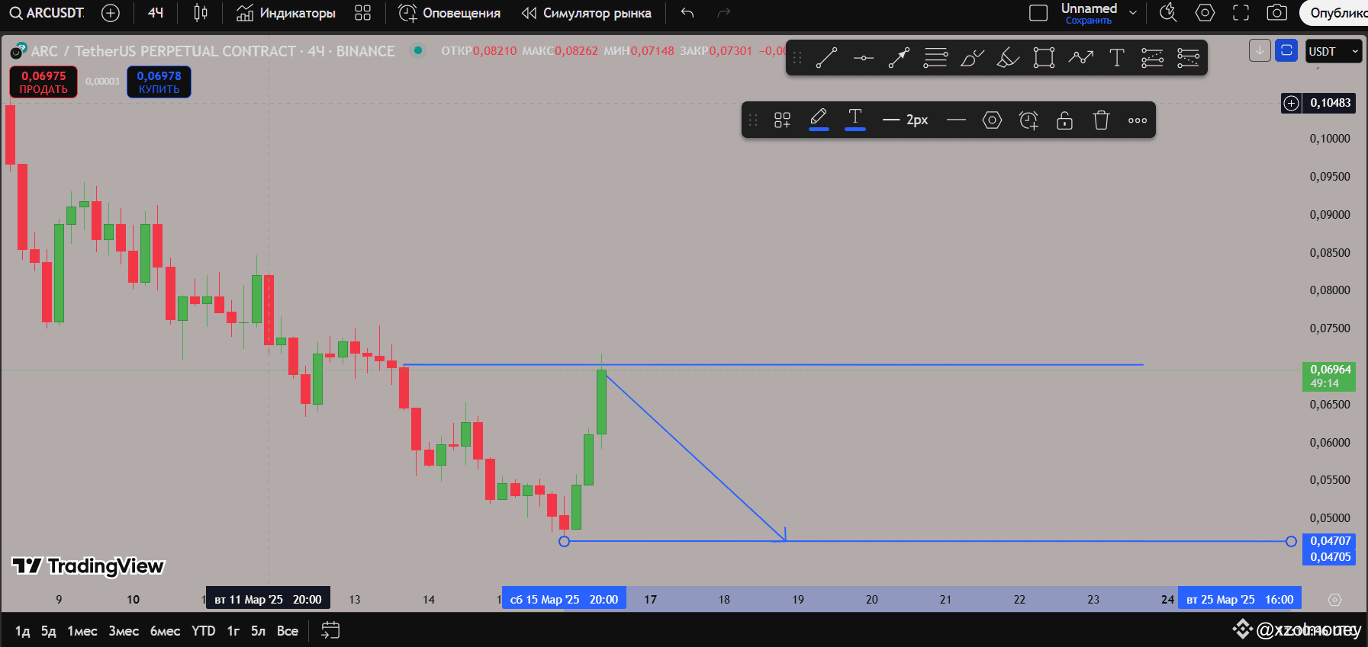Redo the chart action
The width and height of the screenshot is (1368, 647).
click(x=724, y=13)
